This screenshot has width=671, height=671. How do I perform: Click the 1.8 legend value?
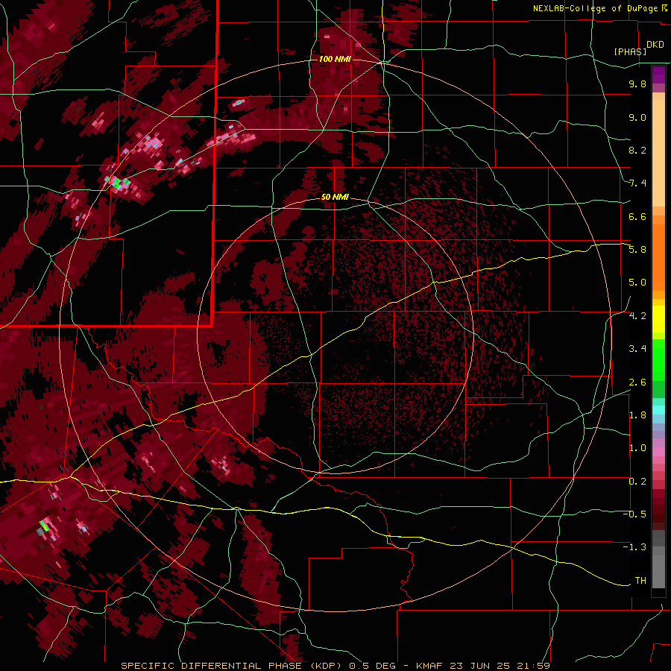pyautogui.click(x=637, y=415)
